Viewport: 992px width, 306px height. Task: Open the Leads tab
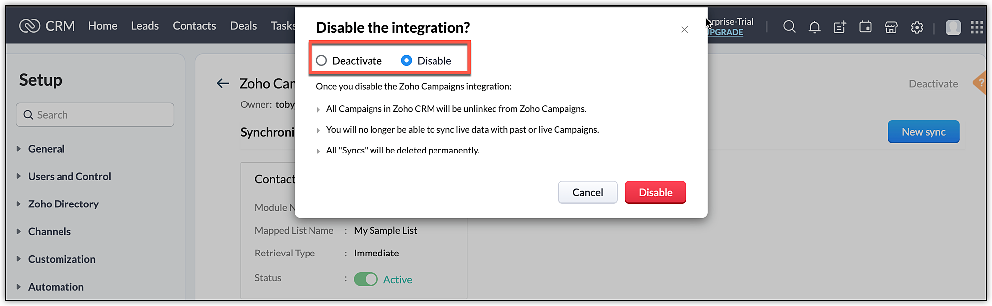tap(145, 26)
